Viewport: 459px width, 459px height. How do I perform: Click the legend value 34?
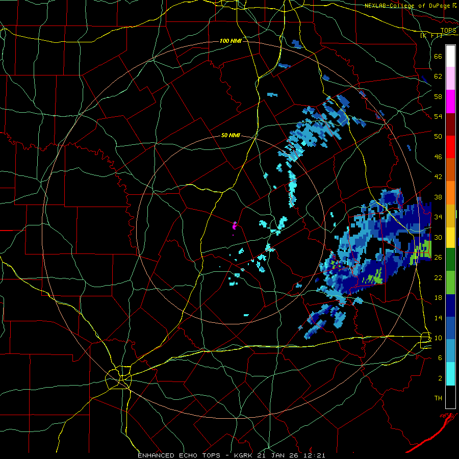(x=438, y=217)
